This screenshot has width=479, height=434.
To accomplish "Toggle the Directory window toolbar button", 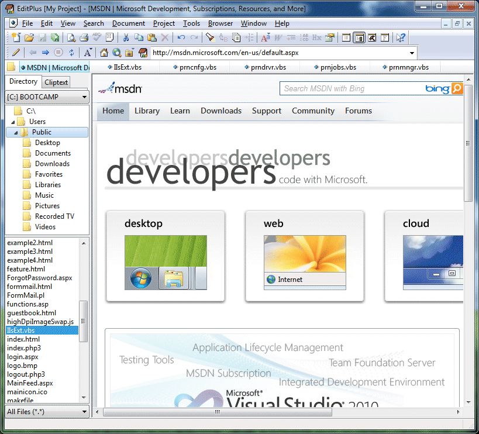I will tap(359, 38).
